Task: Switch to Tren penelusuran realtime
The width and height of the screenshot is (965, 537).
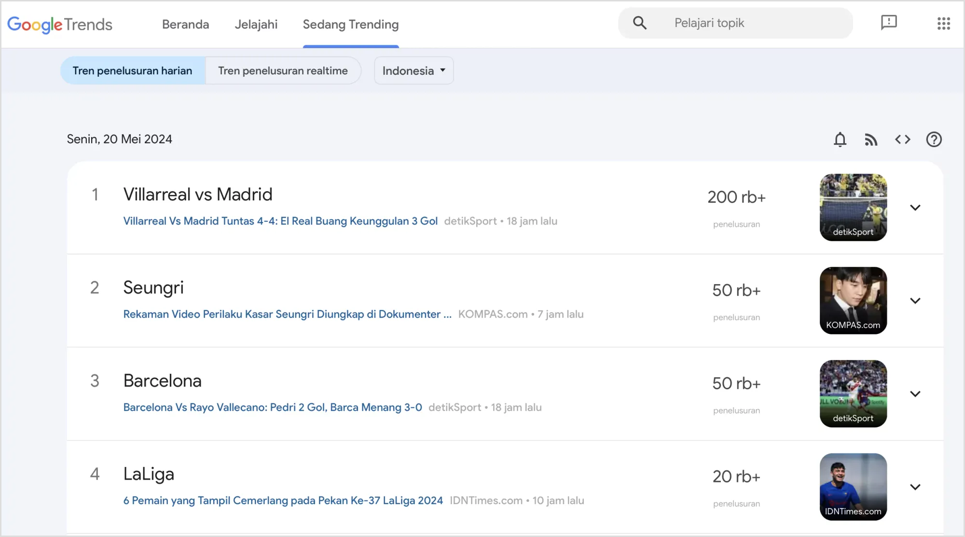Action: coord(283,70)
